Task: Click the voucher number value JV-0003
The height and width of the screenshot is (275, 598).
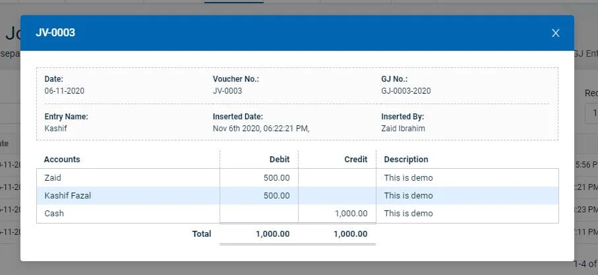Action: pos(227,91)
